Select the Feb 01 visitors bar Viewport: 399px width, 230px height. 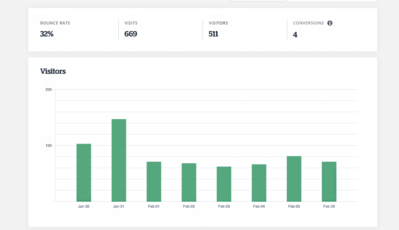pos(154,181)
